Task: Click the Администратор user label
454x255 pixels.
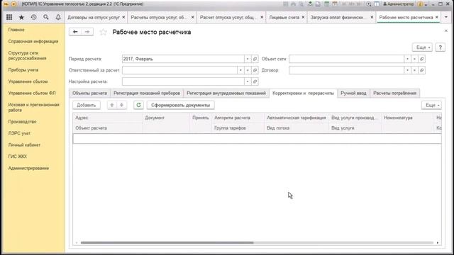Action: (399, 4)
